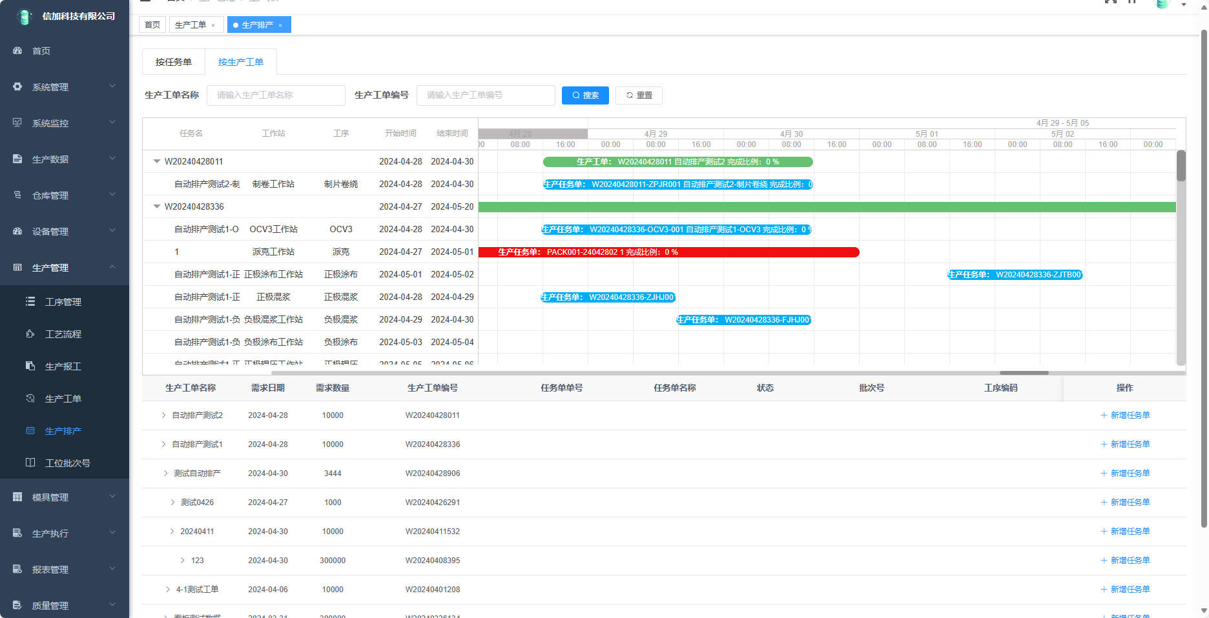The width and height of the screenshot is (1209, 618).
Task: Click the 生产报工 sidebar icon
Action: point(30,366)
